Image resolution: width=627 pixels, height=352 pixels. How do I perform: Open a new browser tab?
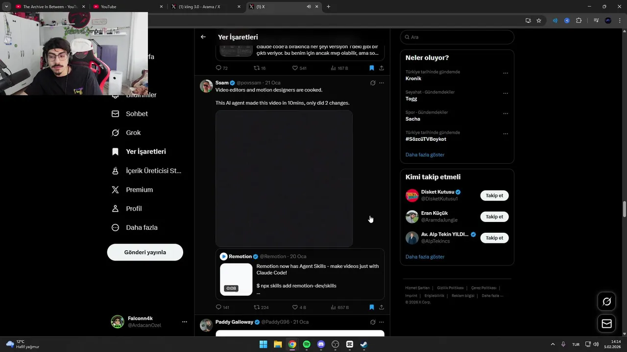point(328,7)
